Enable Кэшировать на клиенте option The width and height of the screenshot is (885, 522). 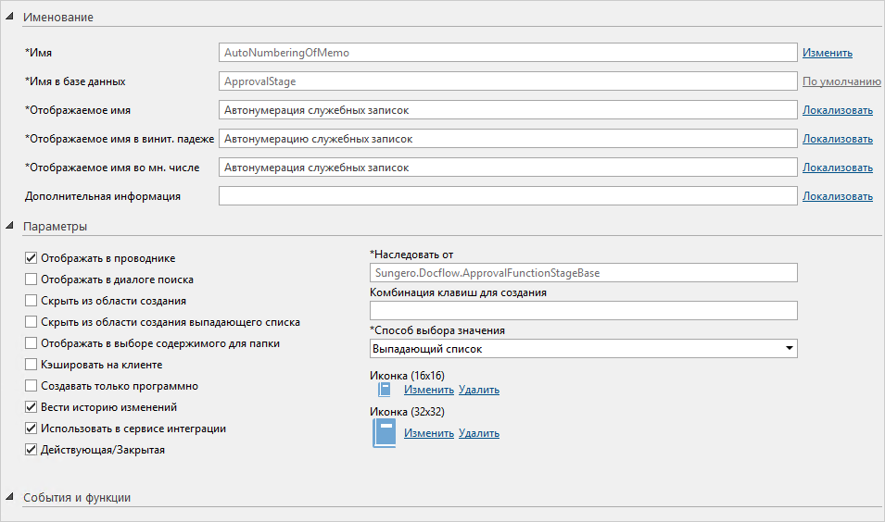coord(32,365)
